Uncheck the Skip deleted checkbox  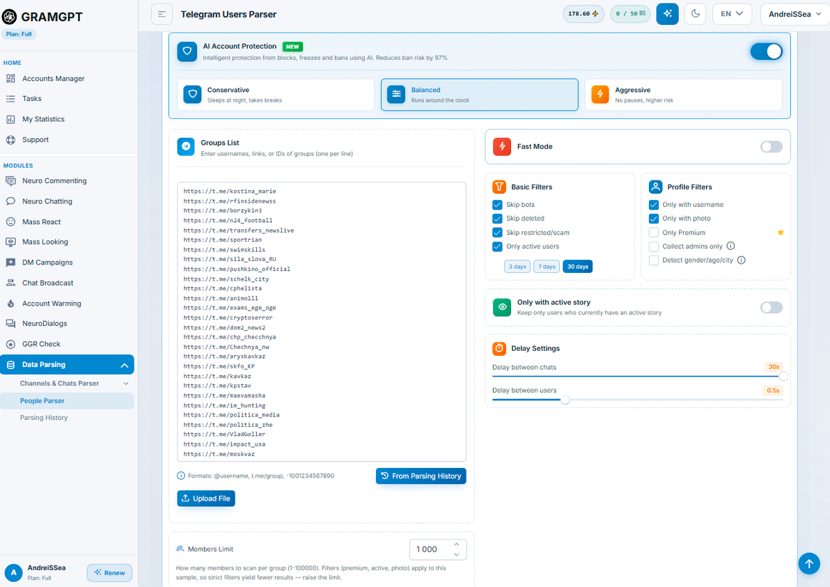point(497,218)
